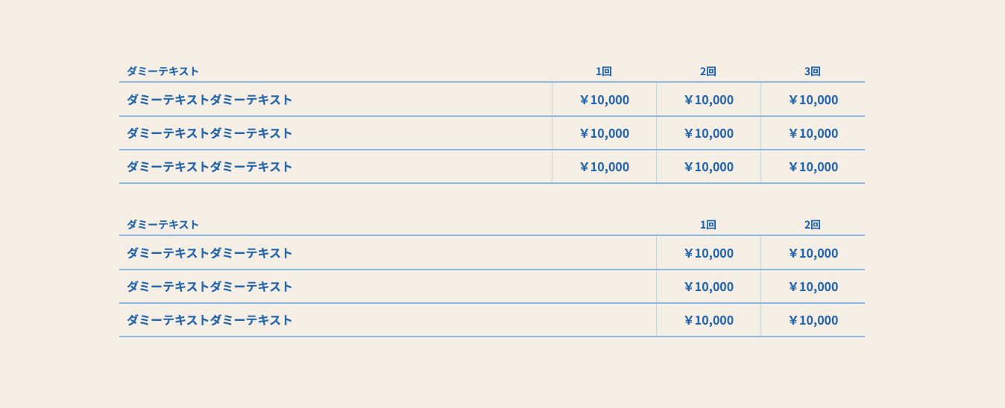This screenshot has height=408, width=1005.
Task: Click the 2回 header in the lower table
Action: 812,225
